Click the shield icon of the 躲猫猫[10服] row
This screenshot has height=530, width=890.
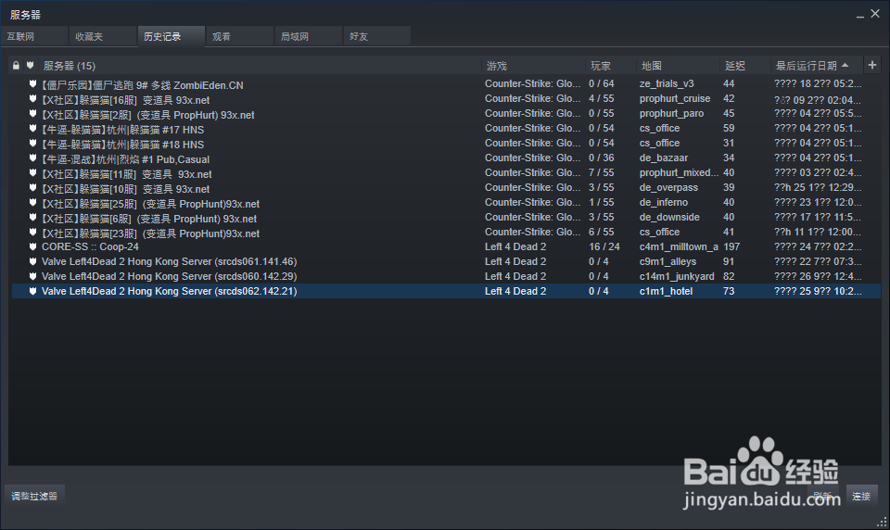[x=33, y=187]
